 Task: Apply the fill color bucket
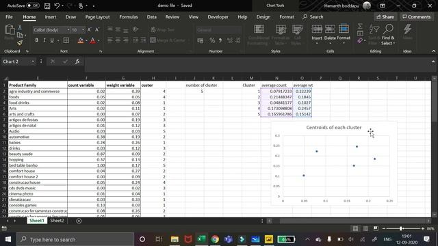tap(81, 40)
